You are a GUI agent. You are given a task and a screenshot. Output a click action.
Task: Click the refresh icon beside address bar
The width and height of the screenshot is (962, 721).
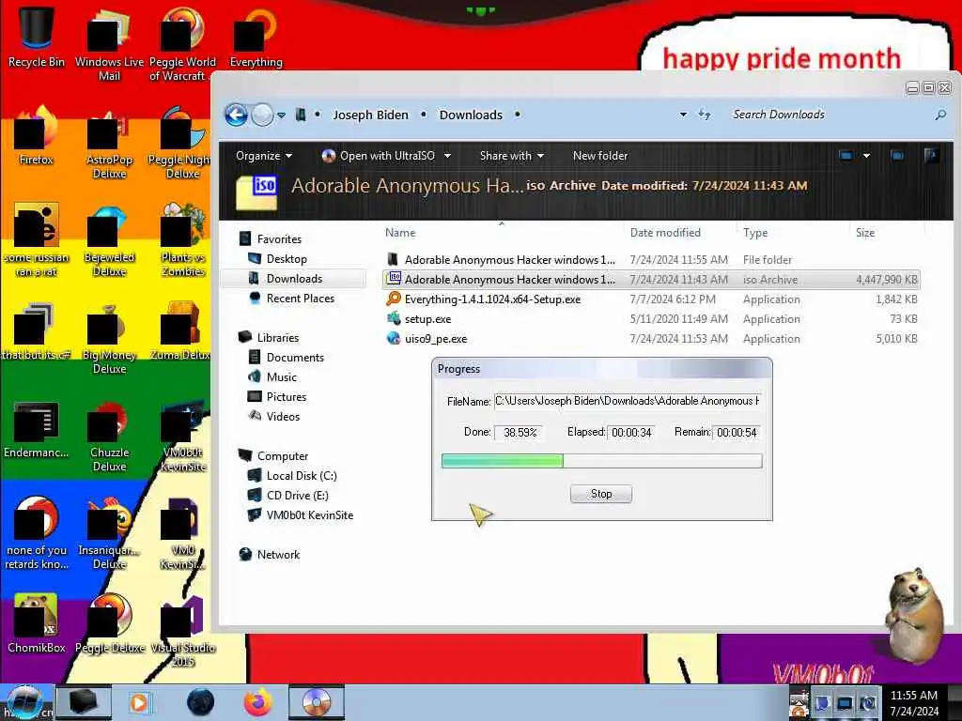(705, 115)
